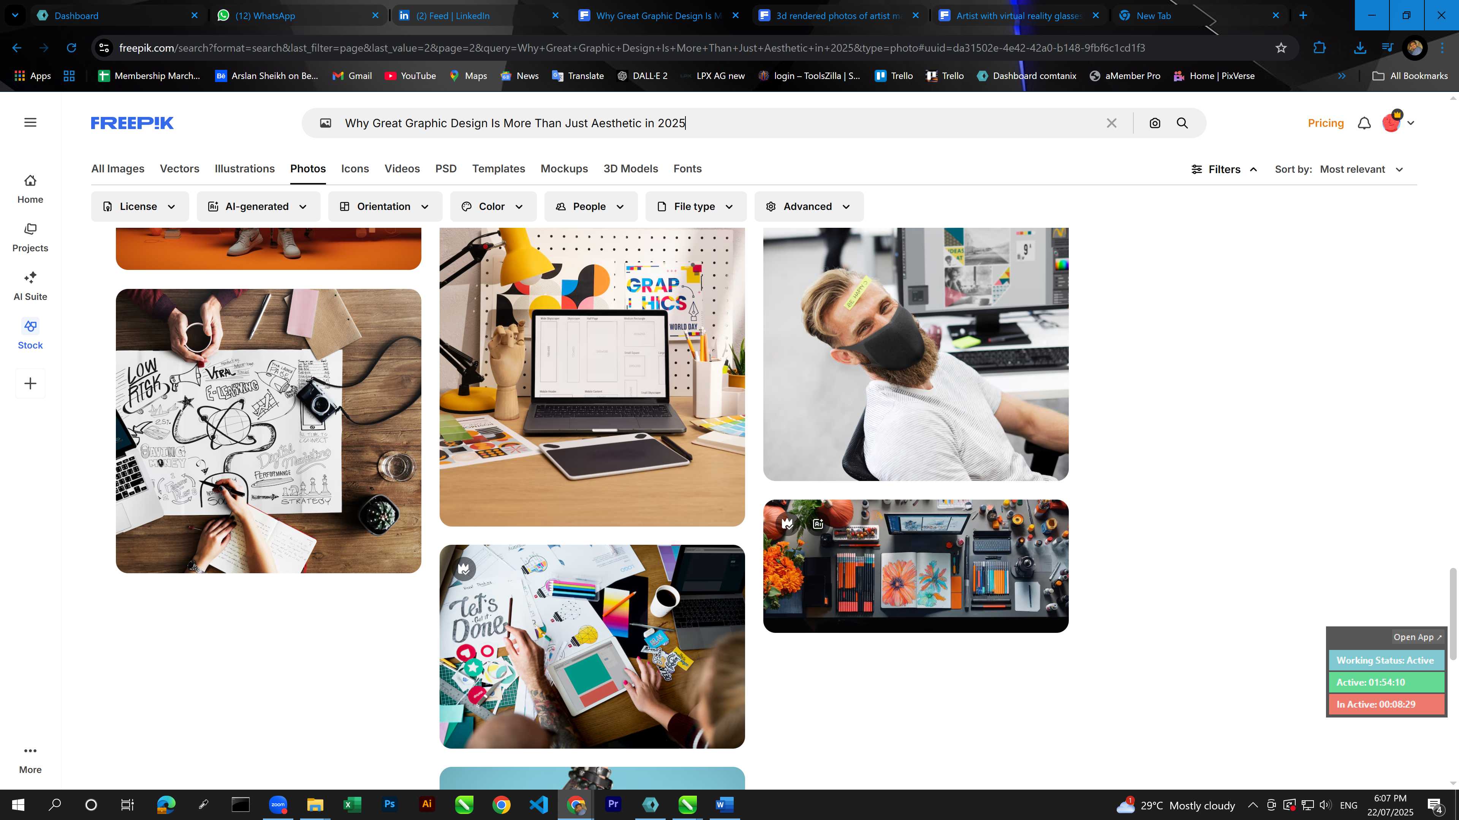Open YouTube bookmark
Viewport: 1459px width, 820px height.
pyautogui.click(x=410, y=76)
